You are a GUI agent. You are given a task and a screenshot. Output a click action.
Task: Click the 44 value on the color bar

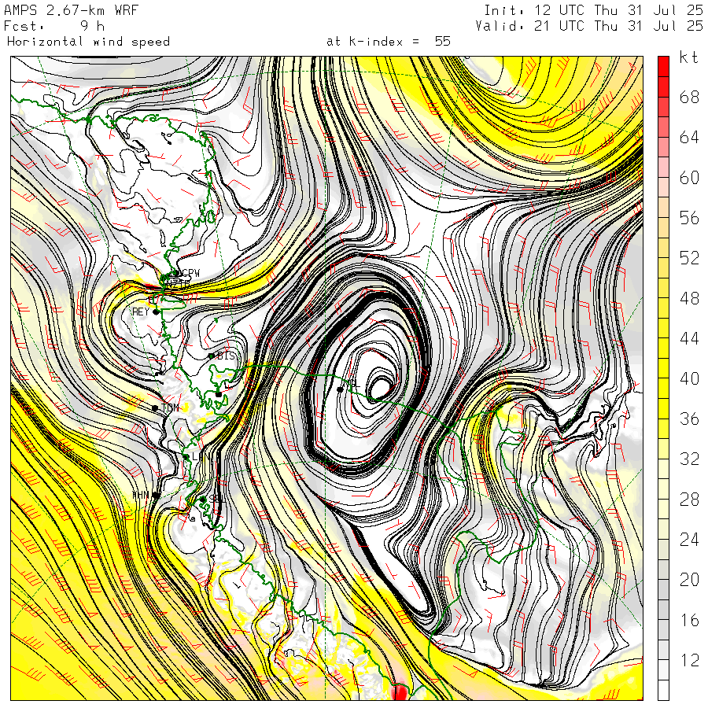(x=689, y=338)
